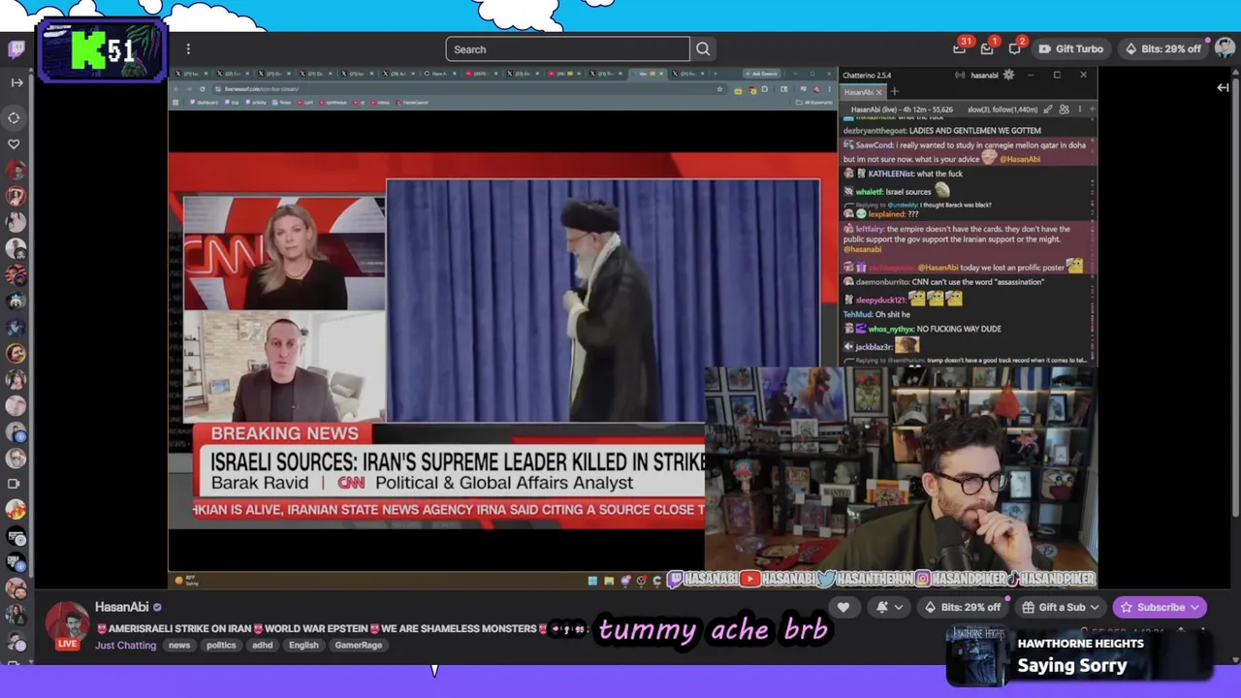Open Chatterino split three-dot menu
Viewport: 1241px width, 698px height.
(1079, 110)
